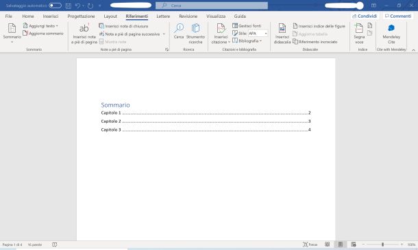The height and width of the screenshot is (250, 418).
Task: Open the File tab
Action: pyautogui.click(x=8, y=16)
